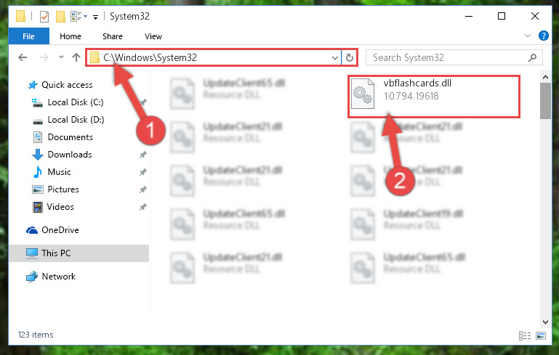Expand the address bar history dropdown
The image size is (559, 355).
335,57
